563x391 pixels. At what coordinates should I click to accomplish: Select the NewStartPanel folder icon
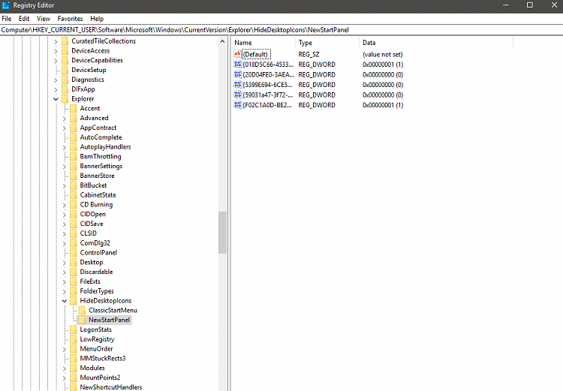pos(83,320)
